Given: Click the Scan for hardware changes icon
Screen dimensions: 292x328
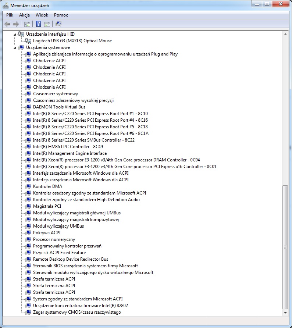Looking at the screenshot, I should coord(58,24).
